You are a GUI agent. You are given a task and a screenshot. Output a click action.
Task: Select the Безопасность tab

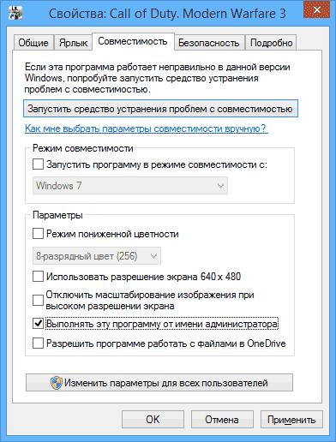point(209,43)
